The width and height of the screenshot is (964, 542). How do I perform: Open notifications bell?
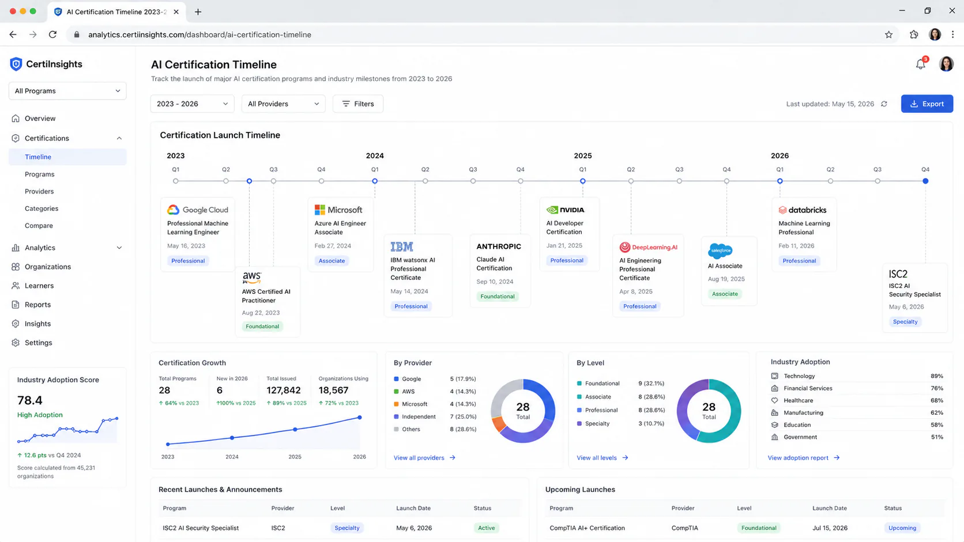pos(921,64)
